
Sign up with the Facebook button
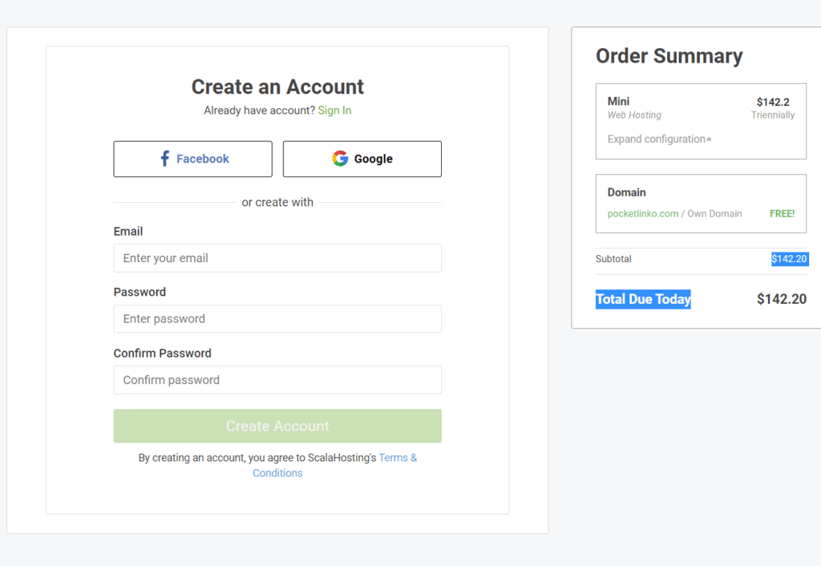point(193,159)
